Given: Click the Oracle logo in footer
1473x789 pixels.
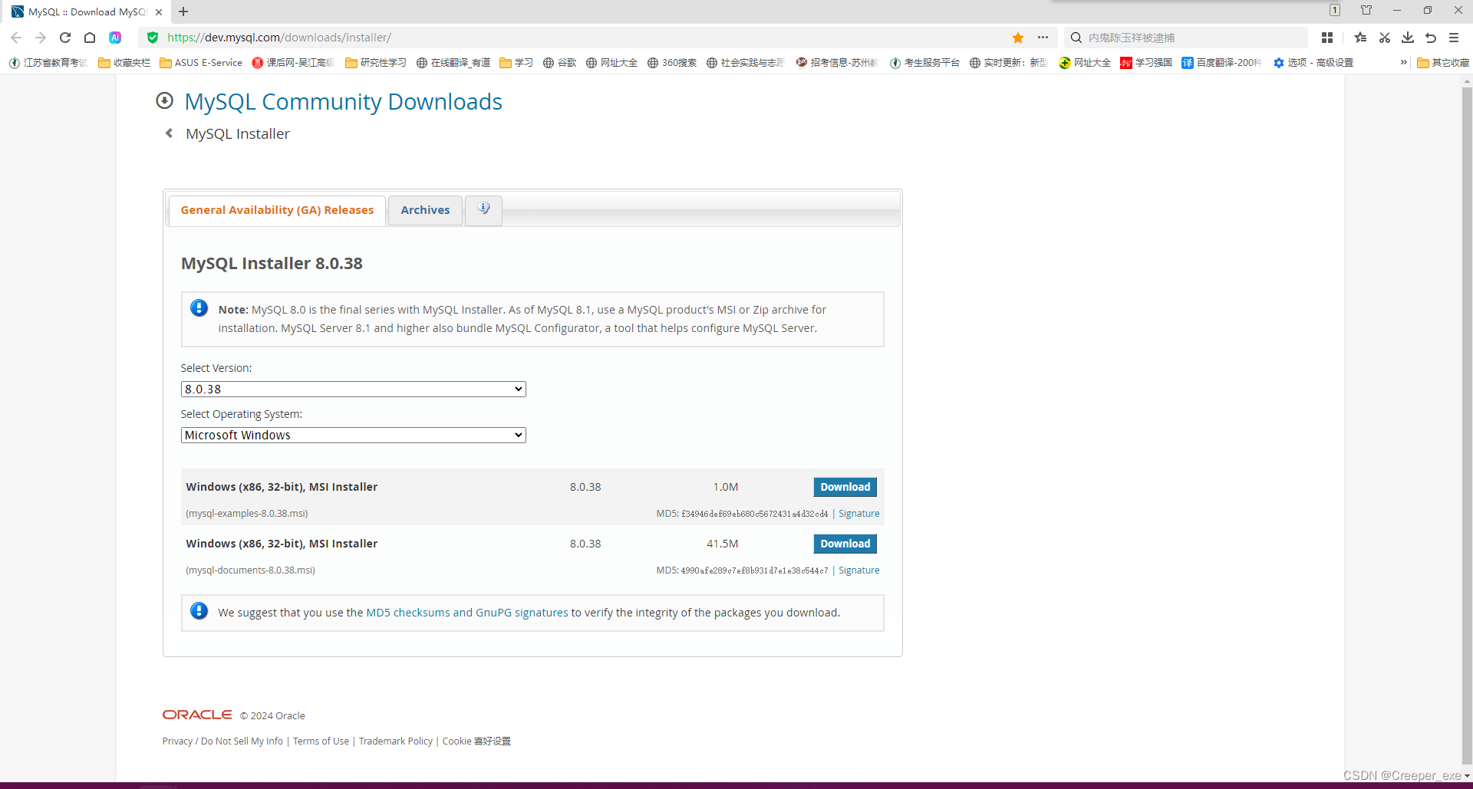Looking at the screenshot, I should pos(197,715).
